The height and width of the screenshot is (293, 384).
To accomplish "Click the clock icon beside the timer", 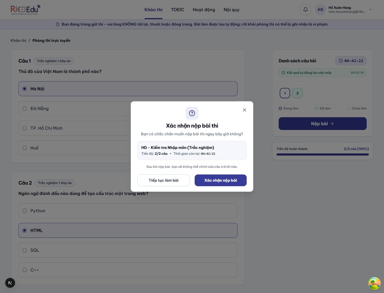I will pyautogui.click(x=341, y=61).
